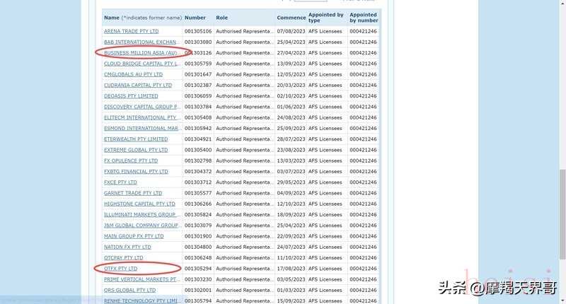Image resolution: width=566 pixels, height=304 pixels.
Task: Open the circled OTFX PTY LTD link
Action: pos(121,269)
